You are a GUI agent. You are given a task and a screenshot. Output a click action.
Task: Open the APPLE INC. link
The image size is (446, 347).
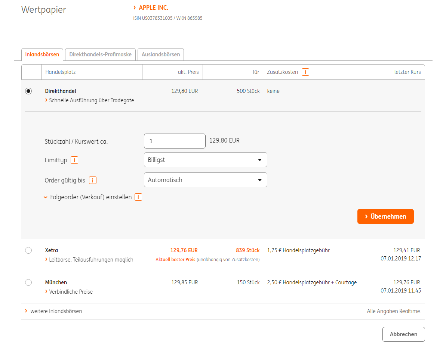151,8
